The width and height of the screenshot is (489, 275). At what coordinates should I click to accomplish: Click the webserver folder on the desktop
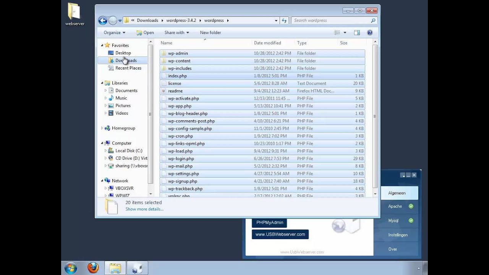pos(74,15)
